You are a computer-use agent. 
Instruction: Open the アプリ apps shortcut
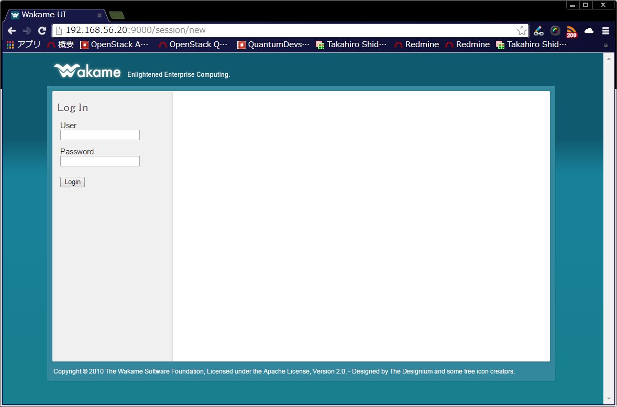pos(24,44)
